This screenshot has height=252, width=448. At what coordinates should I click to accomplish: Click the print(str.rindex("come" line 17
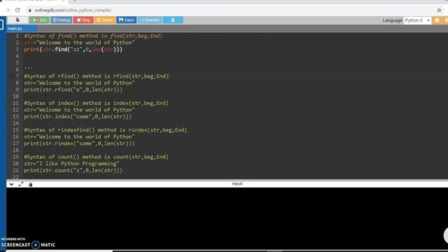click(79, 143)
